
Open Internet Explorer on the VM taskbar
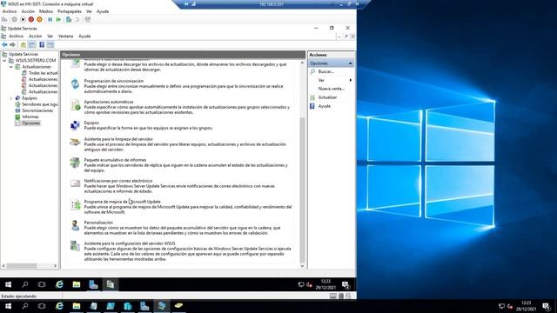pos(59,284)
